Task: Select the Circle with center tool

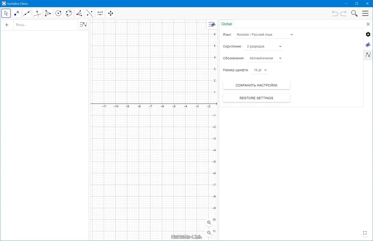Action: pos(58,13)
